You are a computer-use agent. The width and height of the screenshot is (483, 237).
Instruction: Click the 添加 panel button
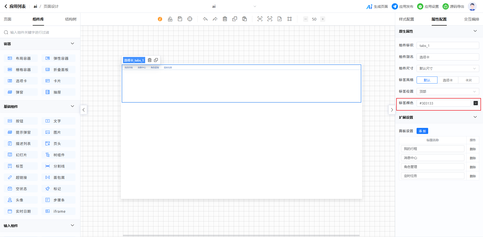pos(422,131)
